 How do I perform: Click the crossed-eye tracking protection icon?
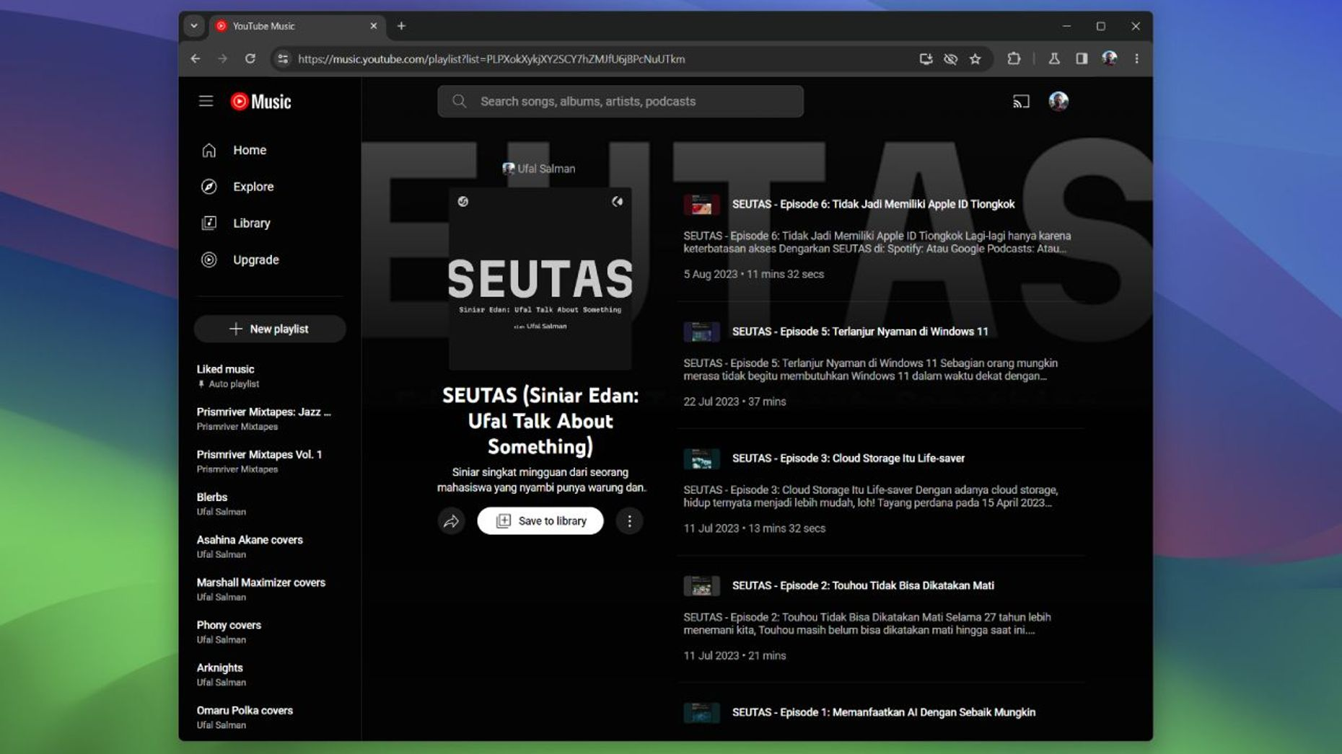(x=950, y=59)
